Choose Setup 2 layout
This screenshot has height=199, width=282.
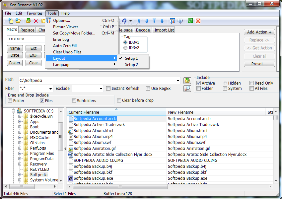tap(133, 65)
